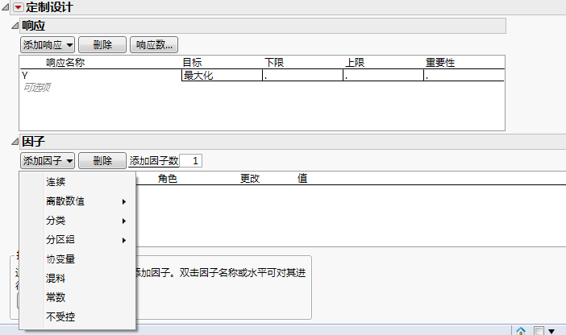Viewport: 566px width, 335px height.
Task: Click the 角色 column header in factors table
Action: [168, 179]
